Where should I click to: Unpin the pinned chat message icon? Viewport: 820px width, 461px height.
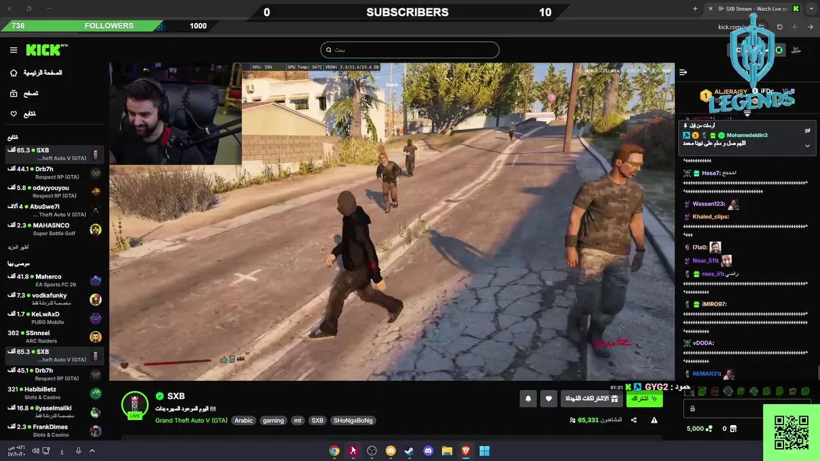pyautogui.click(x=807, y=131)
